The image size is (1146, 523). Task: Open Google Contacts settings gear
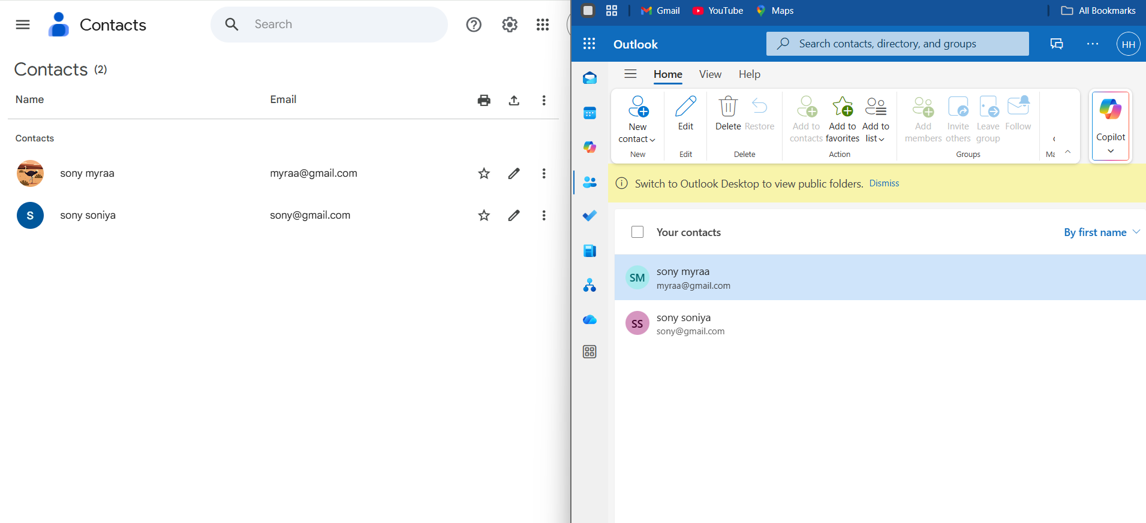tap(510, 25)
